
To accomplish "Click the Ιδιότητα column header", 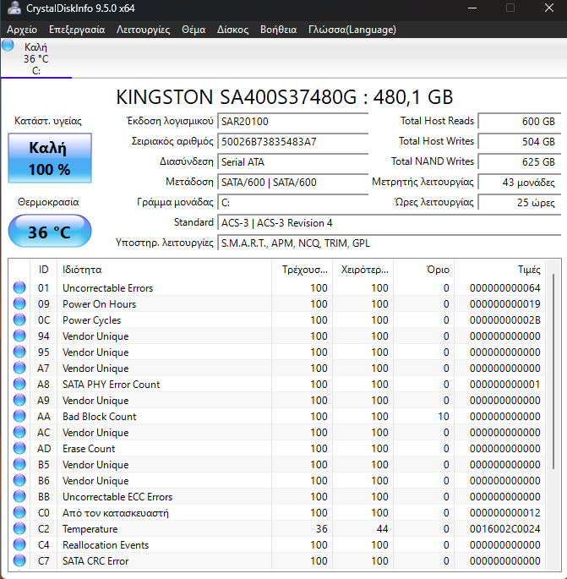I will 164,270.
